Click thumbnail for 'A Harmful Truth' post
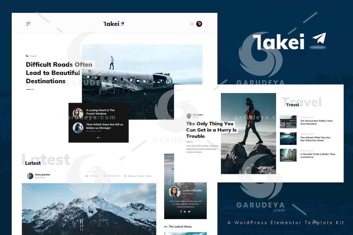This screenshot has width=353, height=235. point(288,155)
